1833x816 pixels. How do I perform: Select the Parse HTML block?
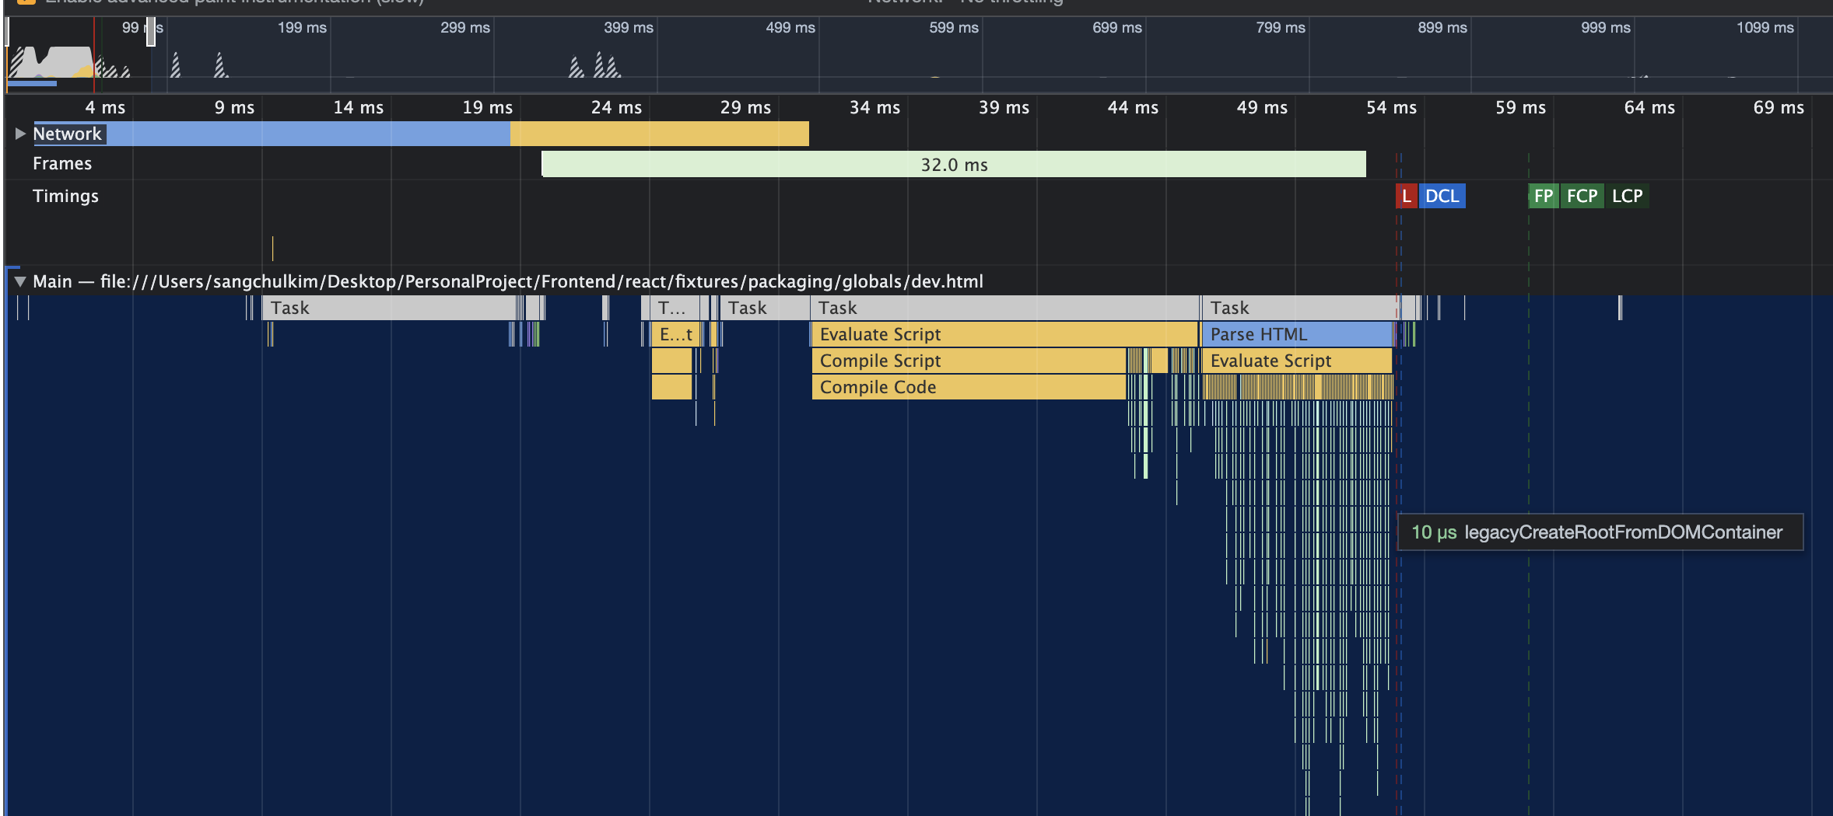1297,334
